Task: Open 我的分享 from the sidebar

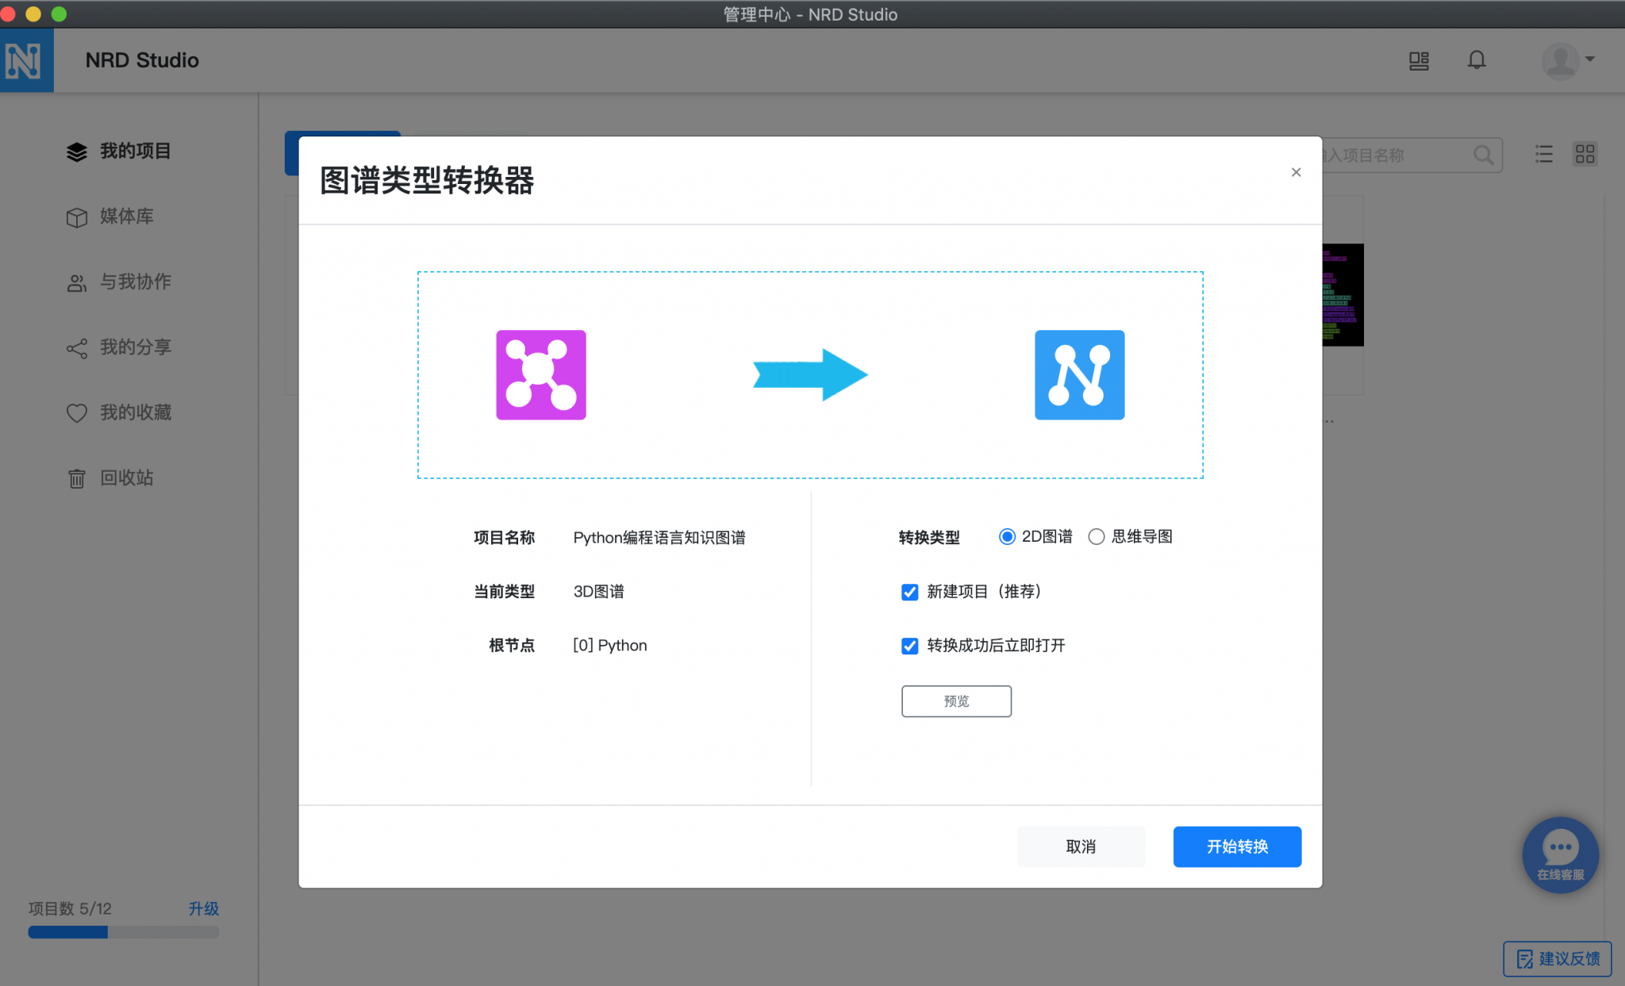Action: click(x=135, y=347)
